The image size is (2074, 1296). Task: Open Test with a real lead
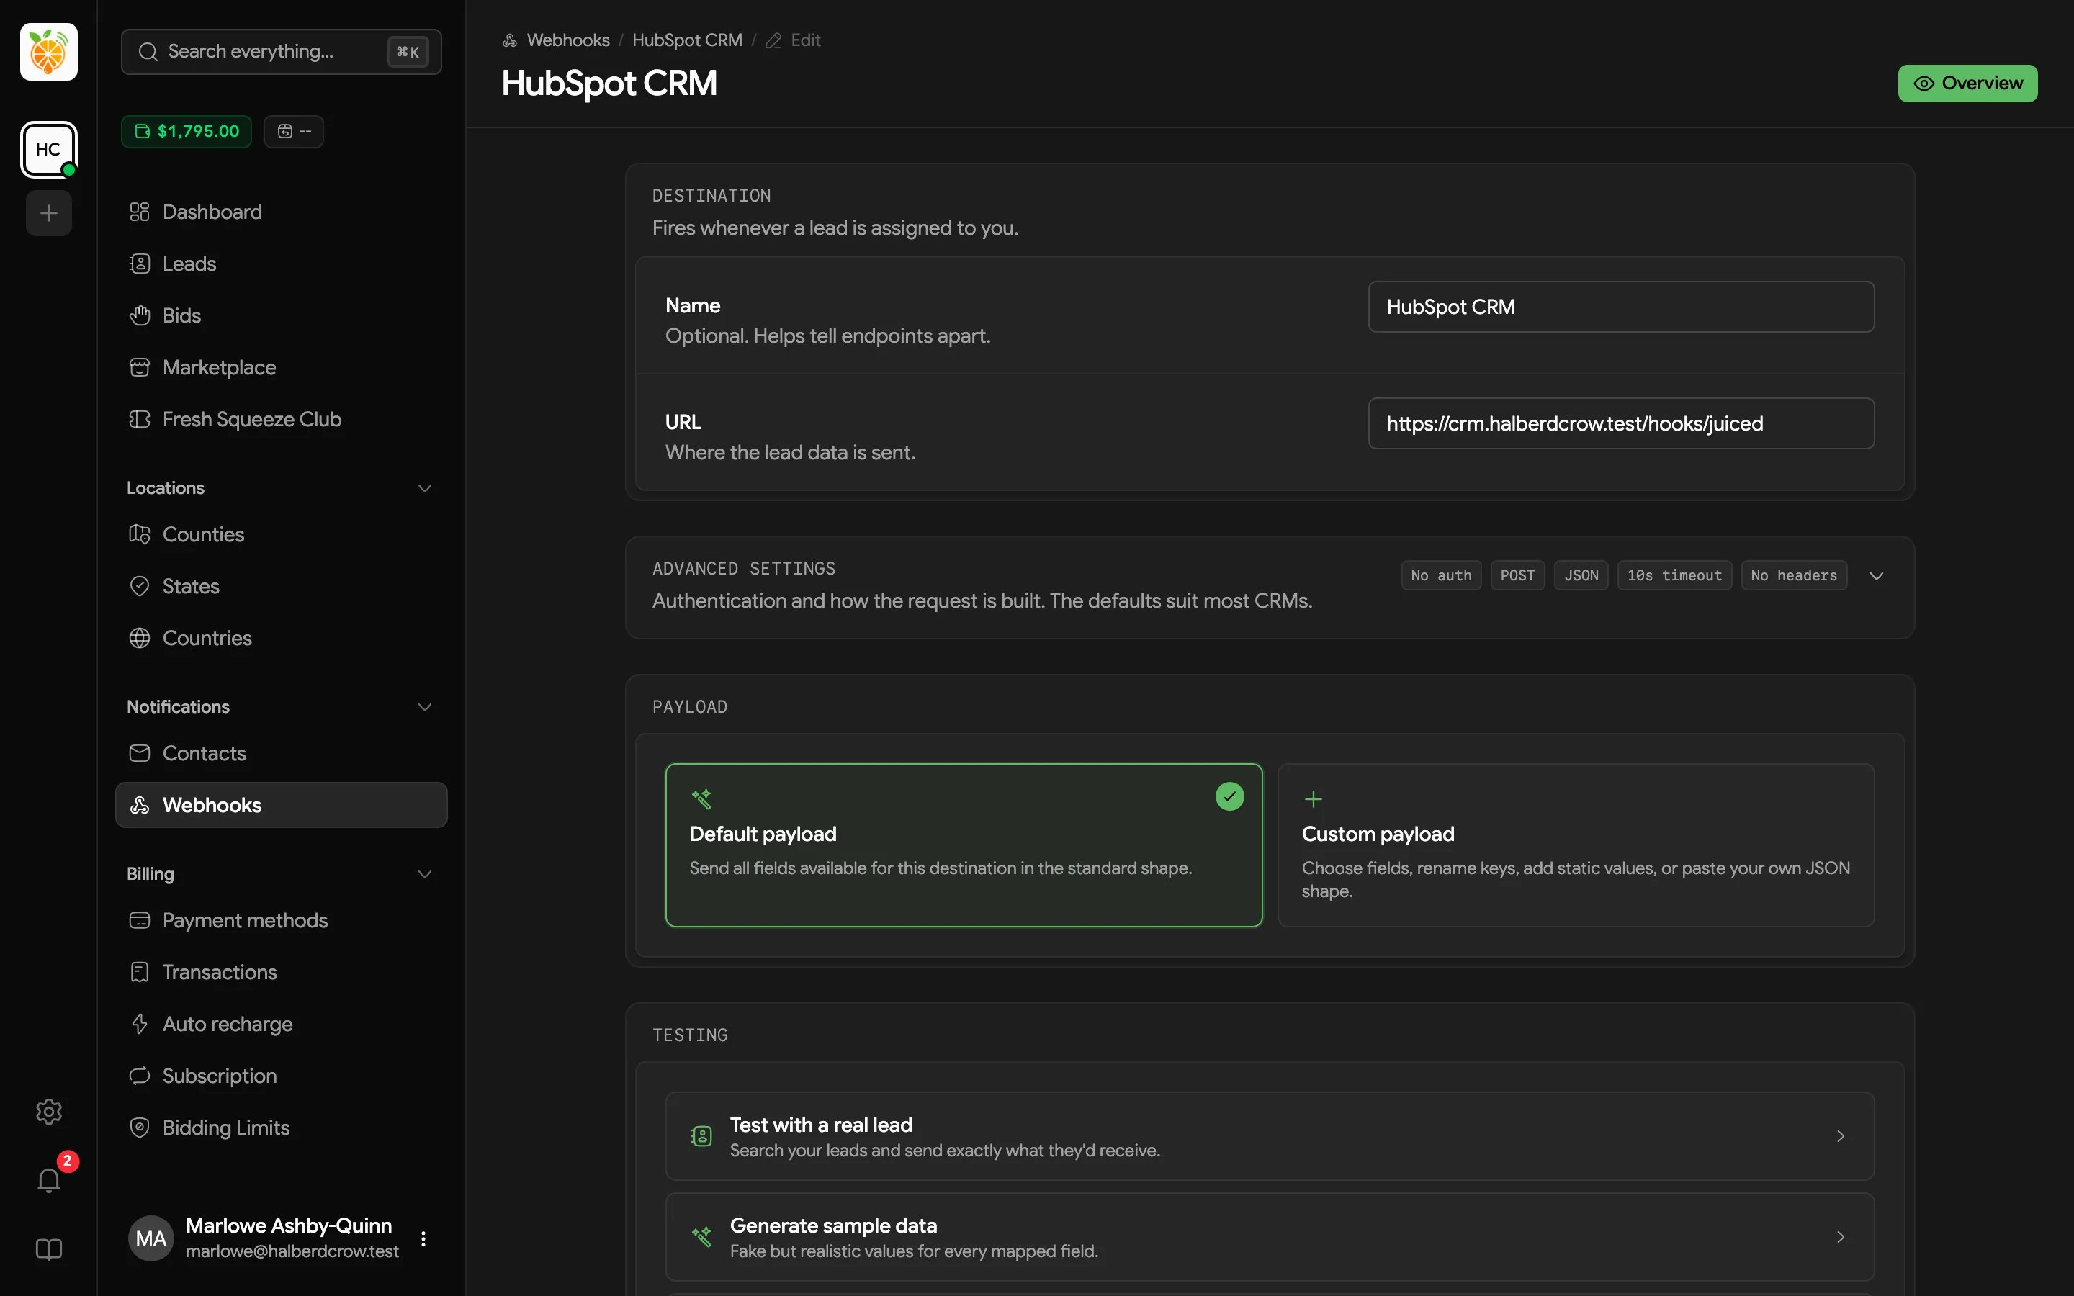1270,1135
